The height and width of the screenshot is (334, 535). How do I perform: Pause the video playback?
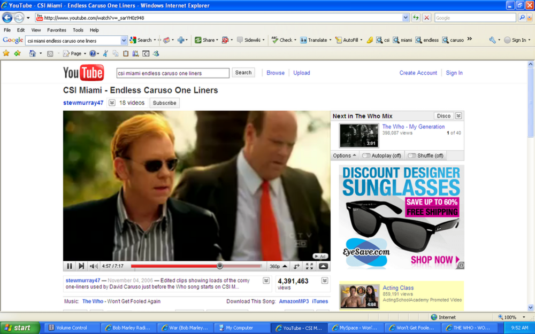pos(70,266)
